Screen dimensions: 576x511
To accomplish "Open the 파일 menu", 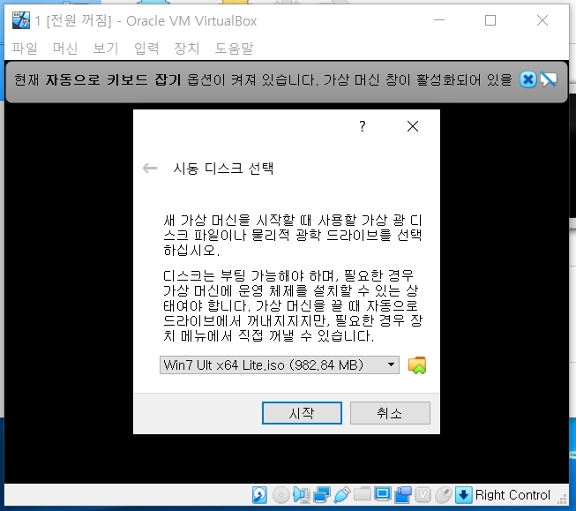I will coord(25,49).
